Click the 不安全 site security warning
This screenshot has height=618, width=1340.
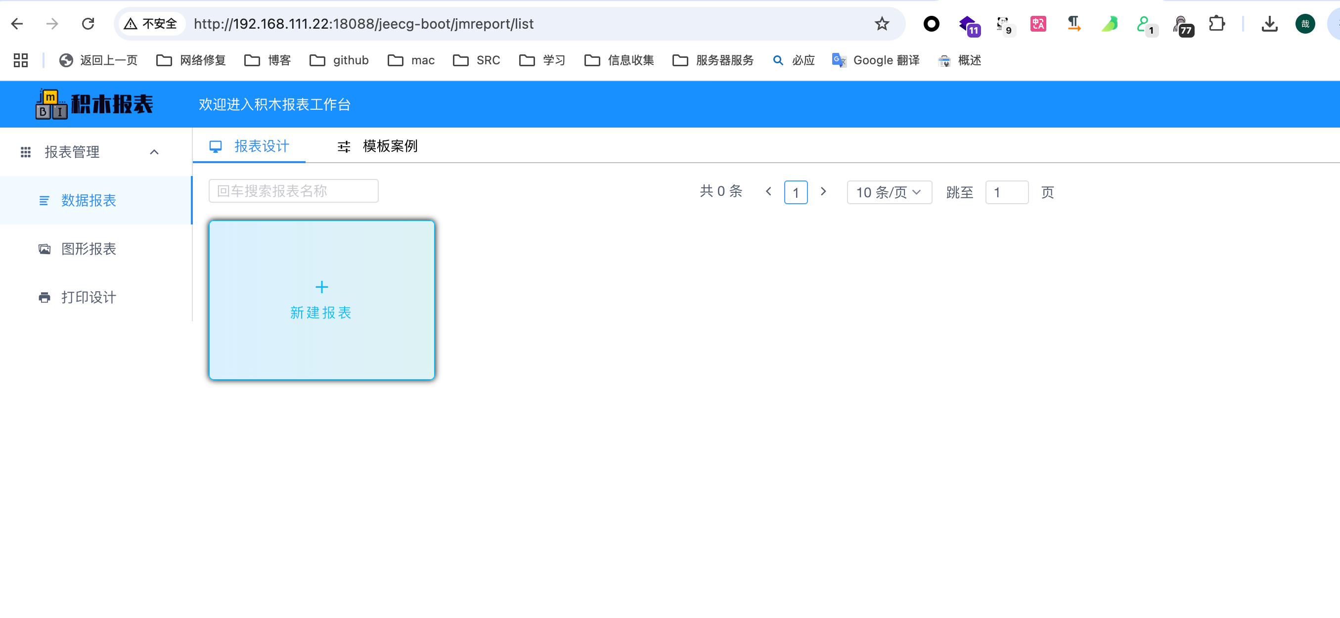151,24
